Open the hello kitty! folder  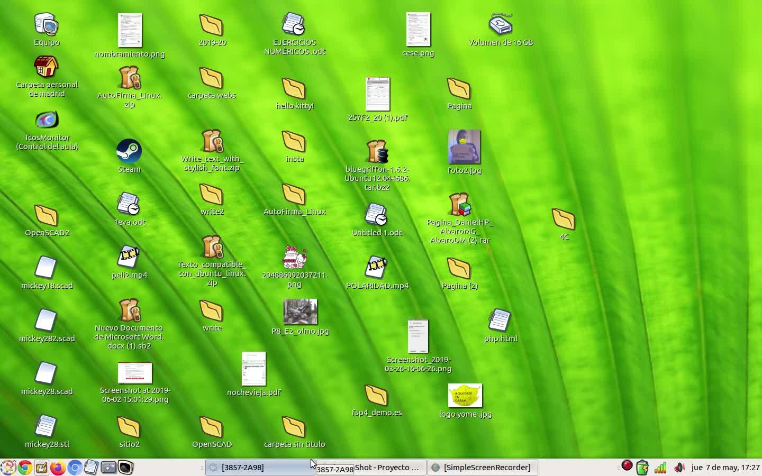coord(294,88)
